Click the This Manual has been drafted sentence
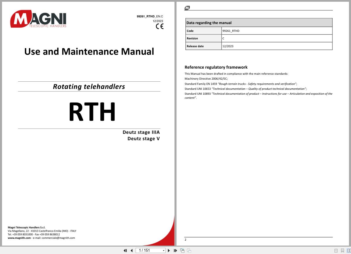This screenshot has height=254, width=351. (236, 74)
